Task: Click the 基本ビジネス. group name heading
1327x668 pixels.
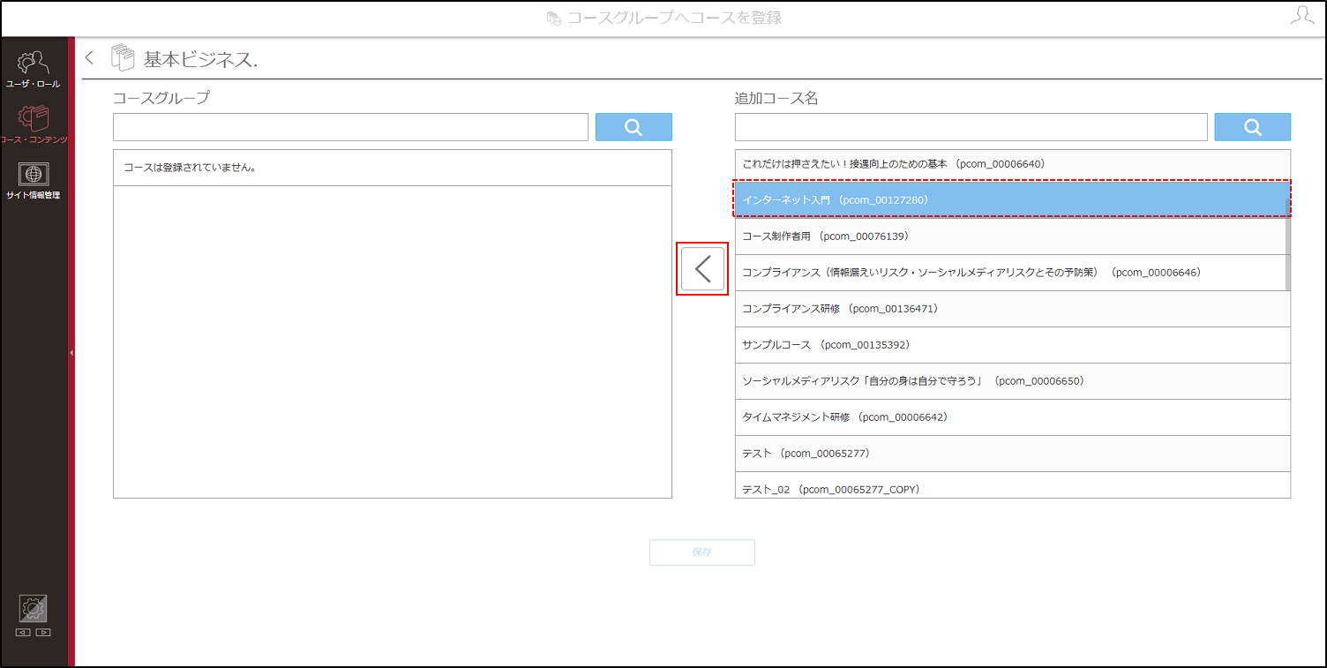Action: coord(200,59)
